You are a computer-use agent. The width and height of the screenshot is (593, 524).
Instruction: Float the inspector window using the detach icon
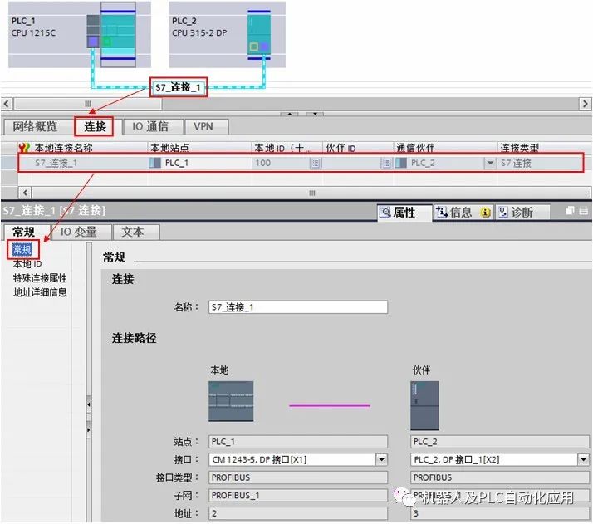(x=570, y=211)
